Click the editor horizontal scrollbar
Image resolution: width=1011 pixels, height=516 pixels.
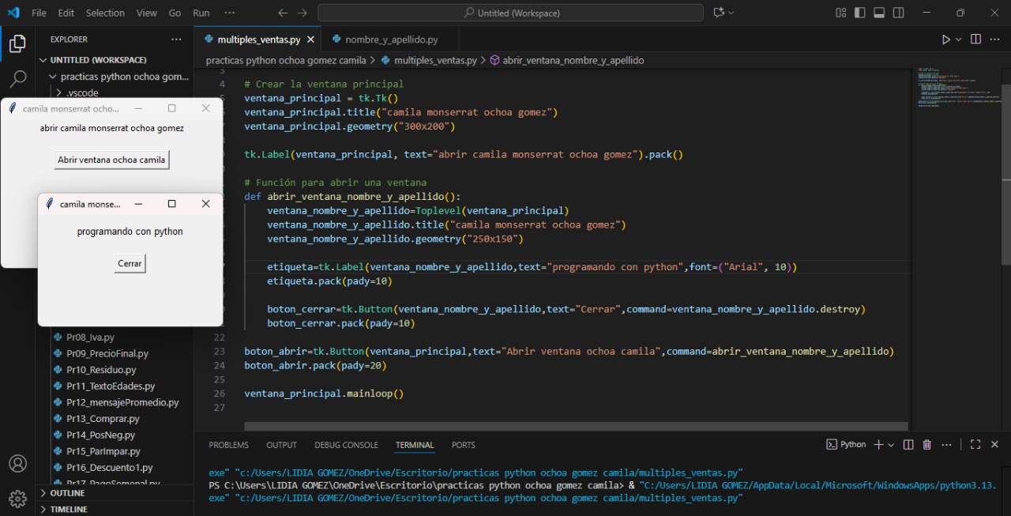click(x=576, y=427)
